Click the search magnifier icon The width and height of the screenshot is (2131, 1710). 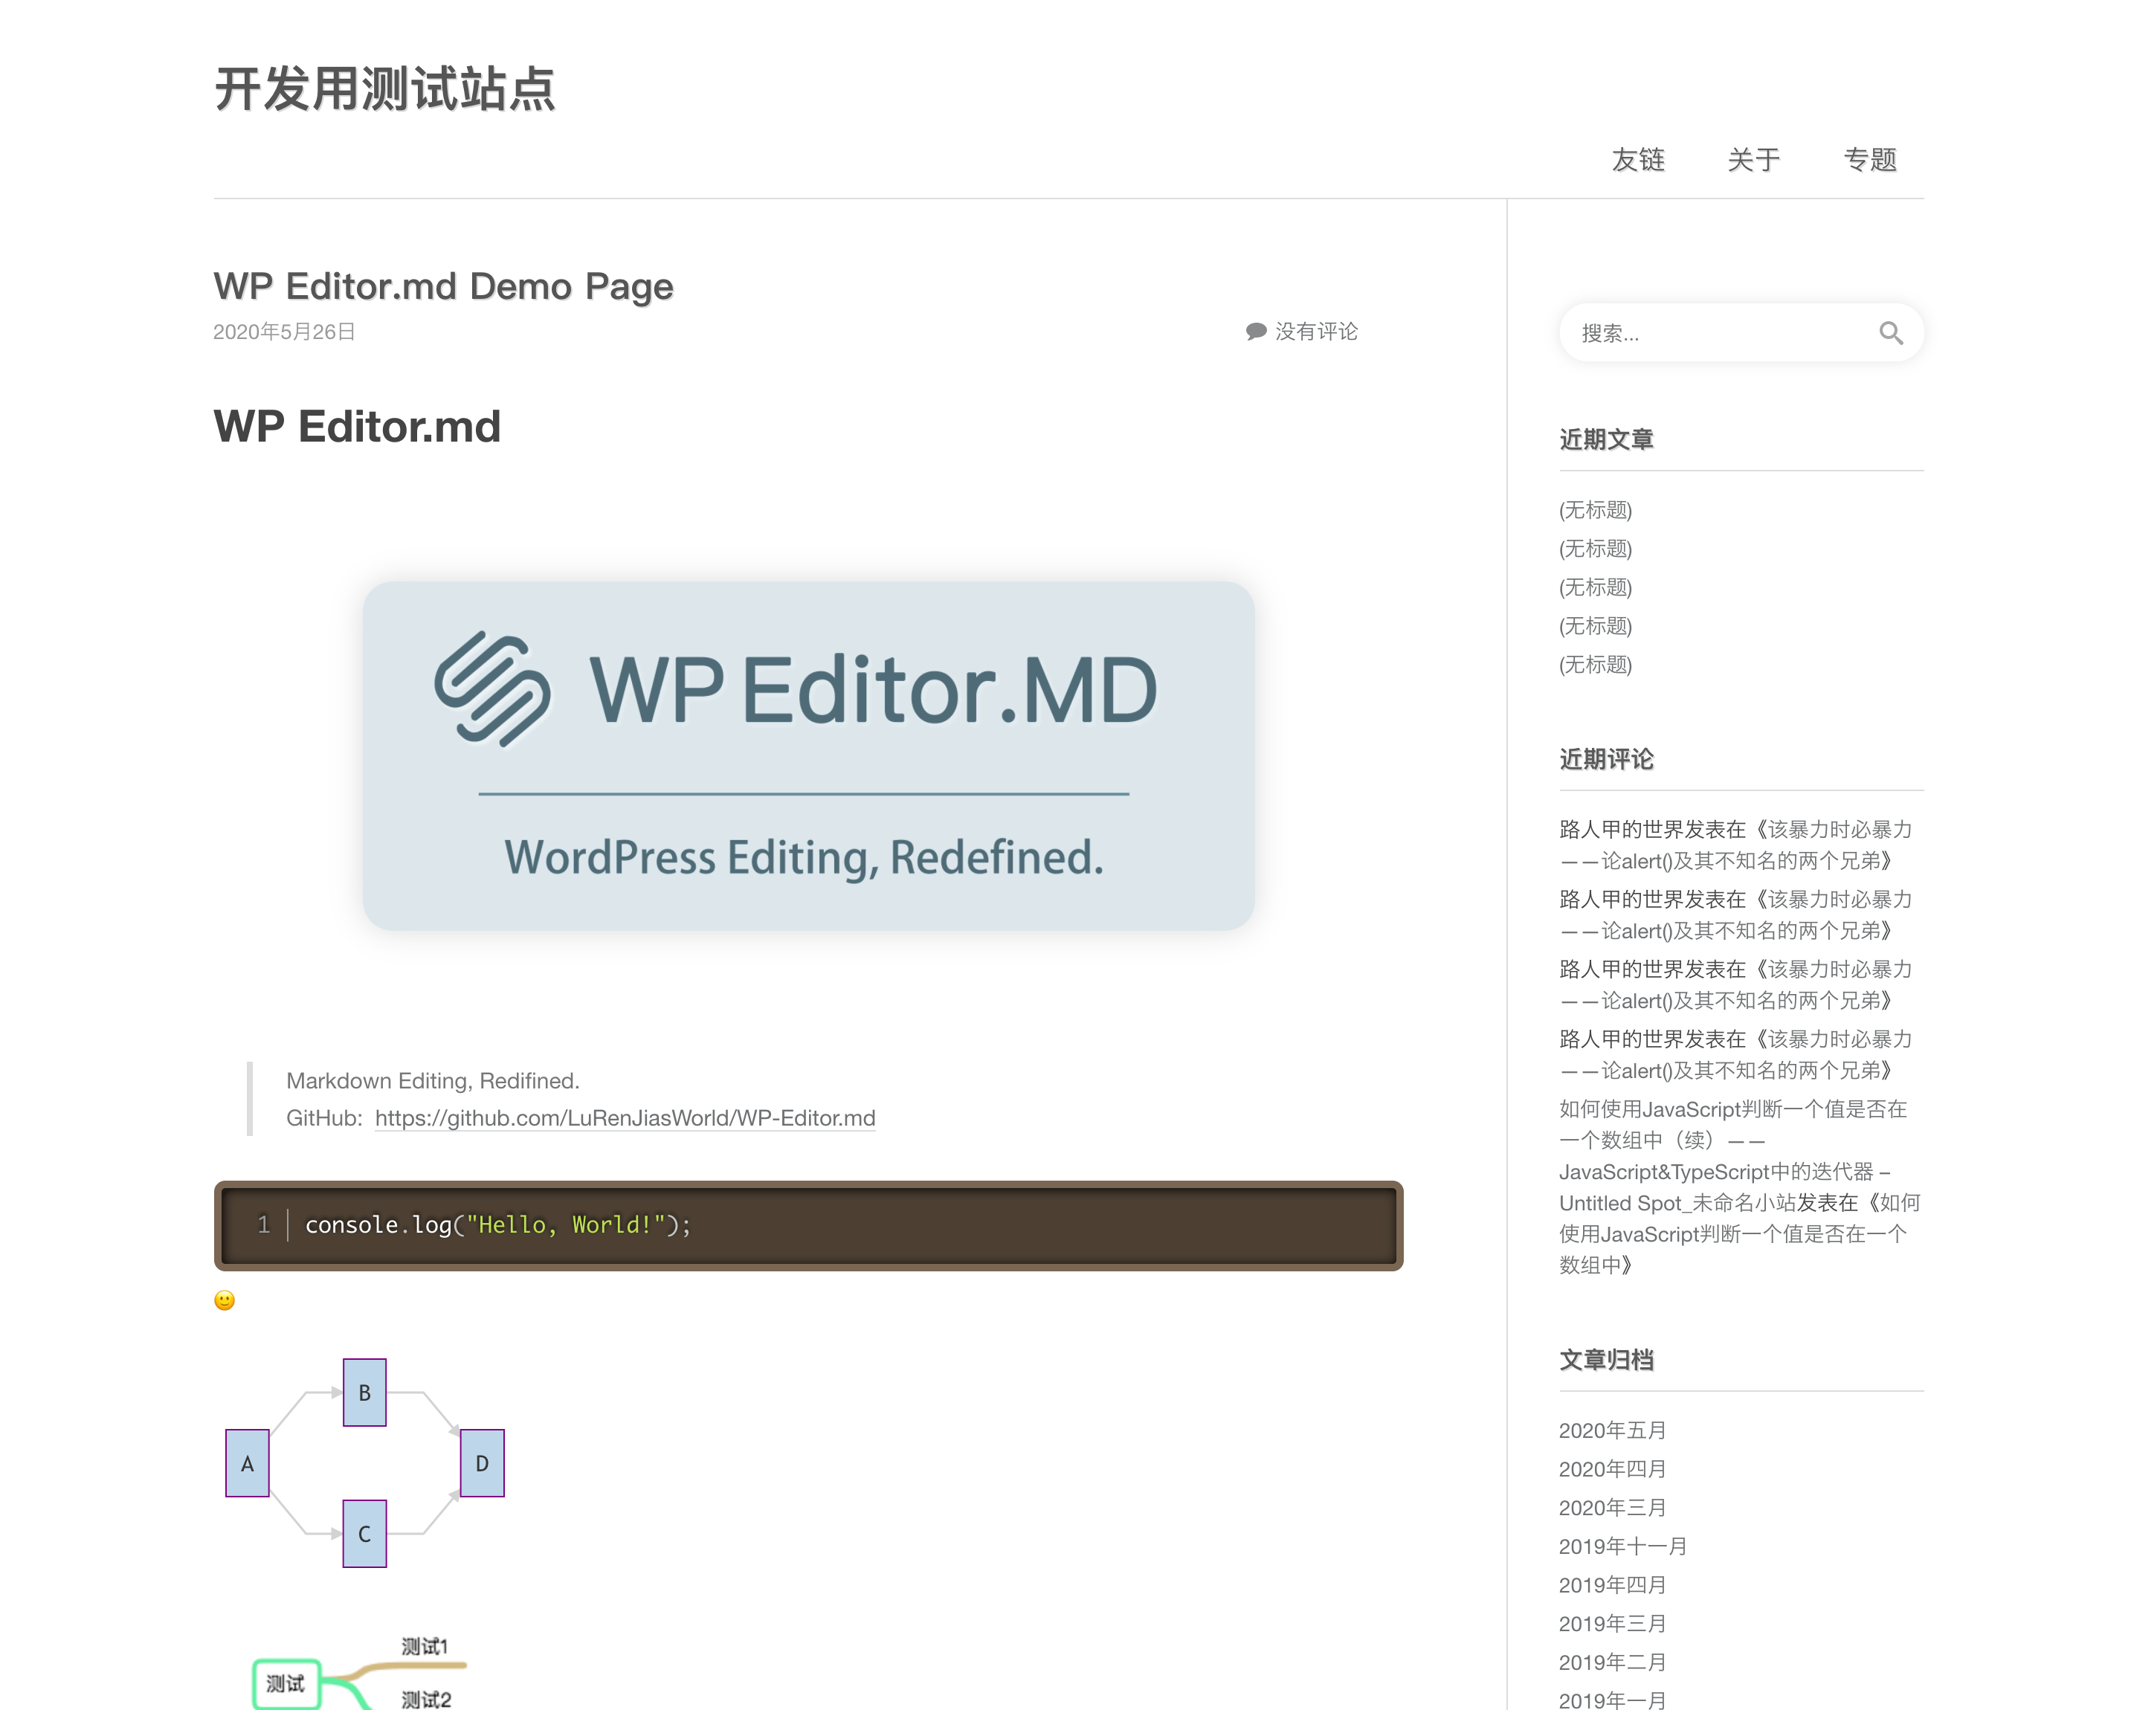pos(1890,333)
